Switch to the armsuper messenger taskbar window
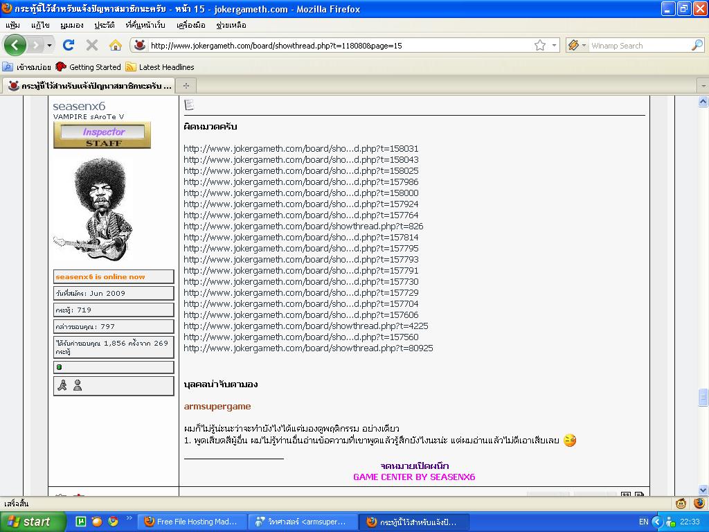The image size is (709, 532). [303, 522]
